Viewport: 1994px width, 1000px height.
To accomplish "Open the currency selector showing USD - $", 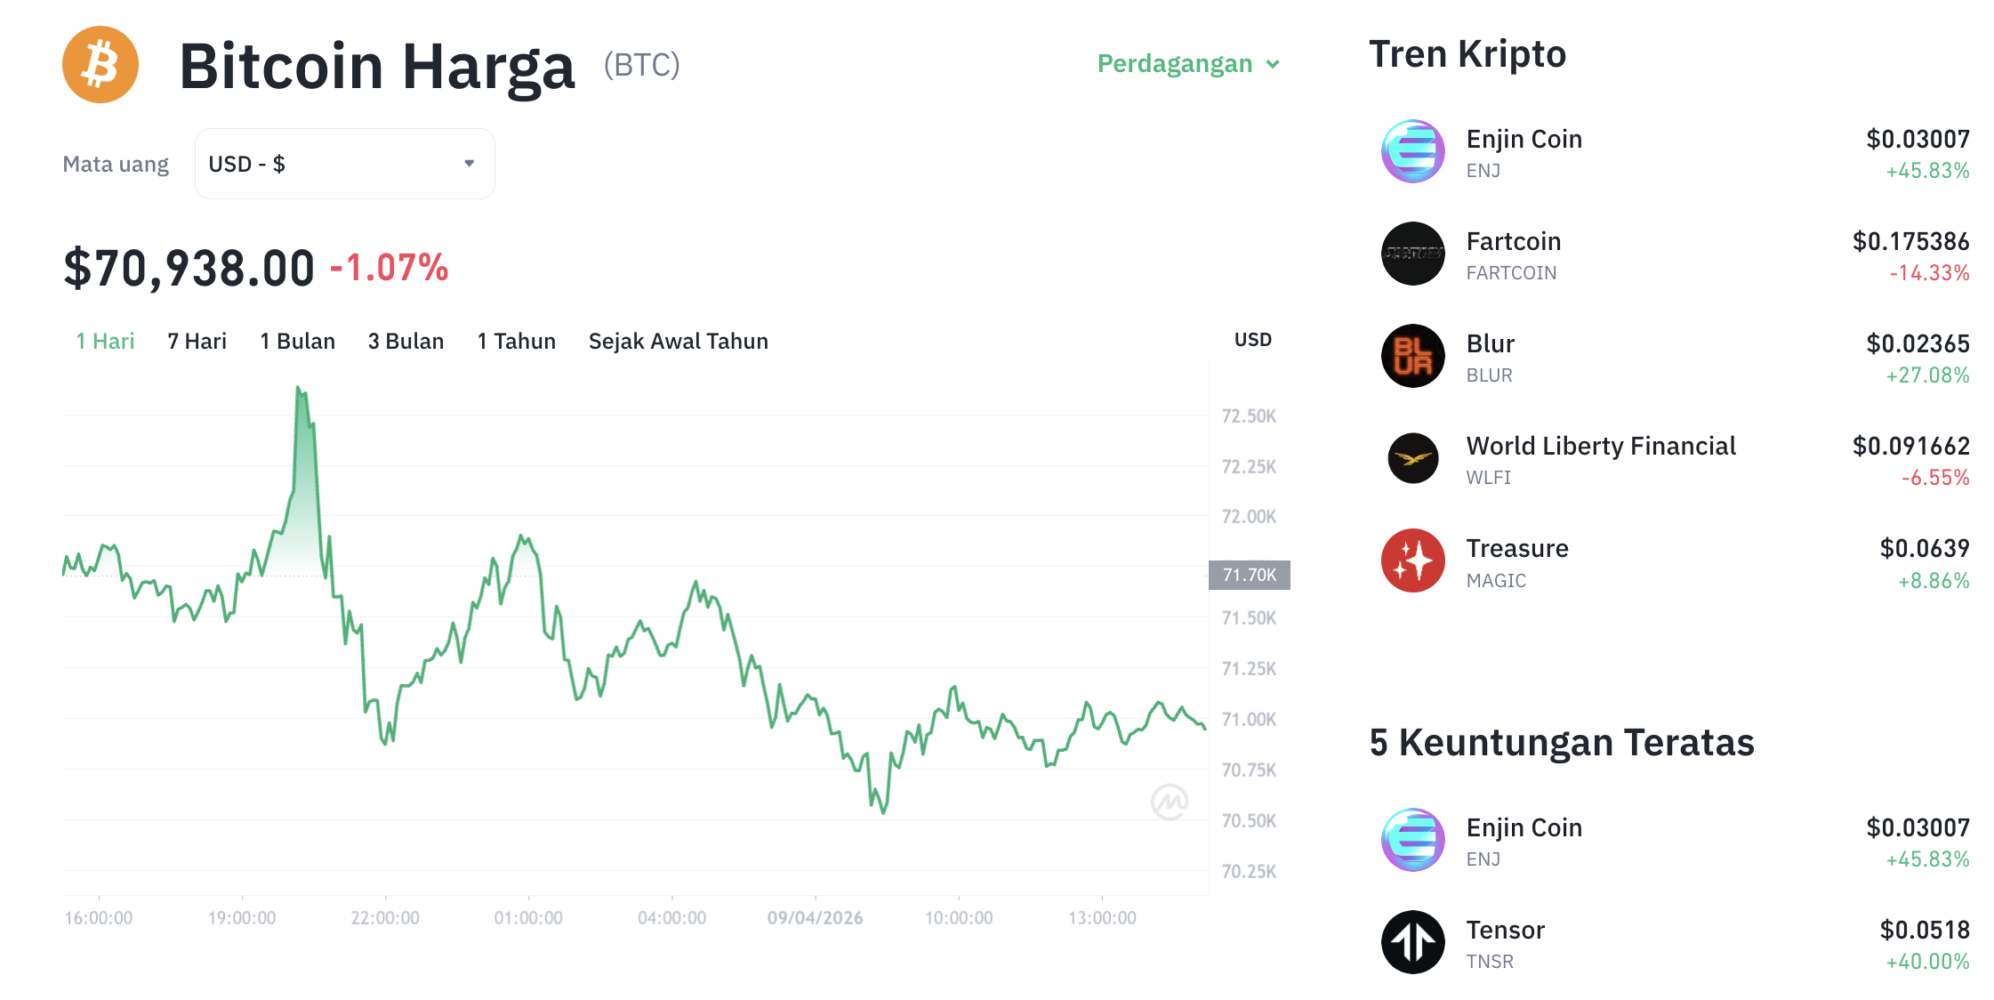I will pyautogui.click(x=344, y=163).
